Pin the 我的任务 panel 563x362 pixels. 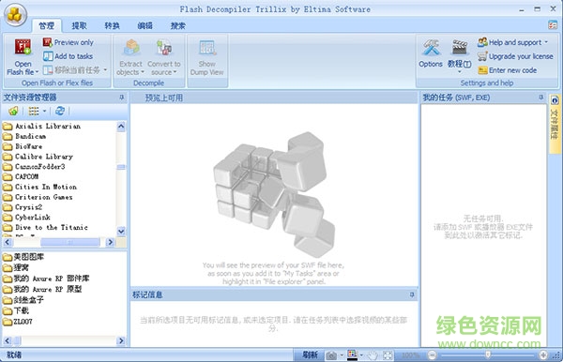tap(540, 98)
